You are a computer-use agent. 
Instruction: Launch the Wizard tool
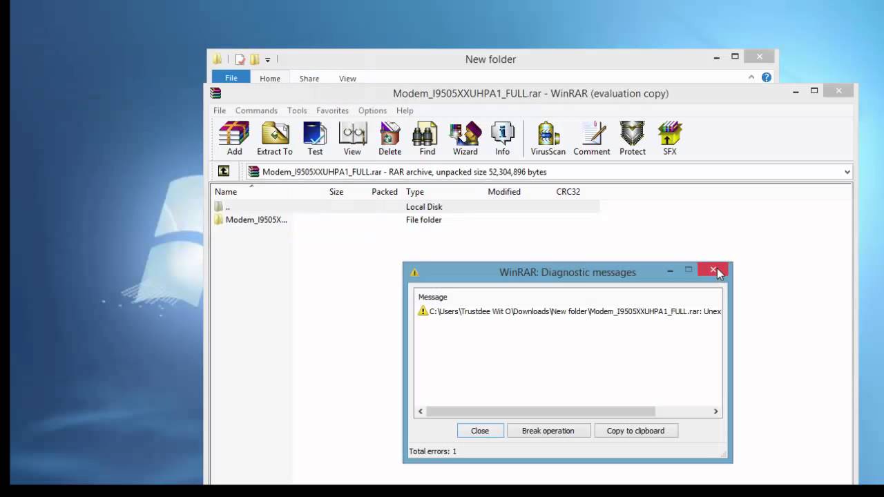click(465, 139)
